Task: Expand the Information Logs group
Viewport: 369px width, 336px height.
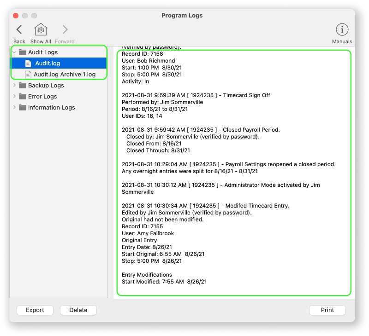Action: 14,107
